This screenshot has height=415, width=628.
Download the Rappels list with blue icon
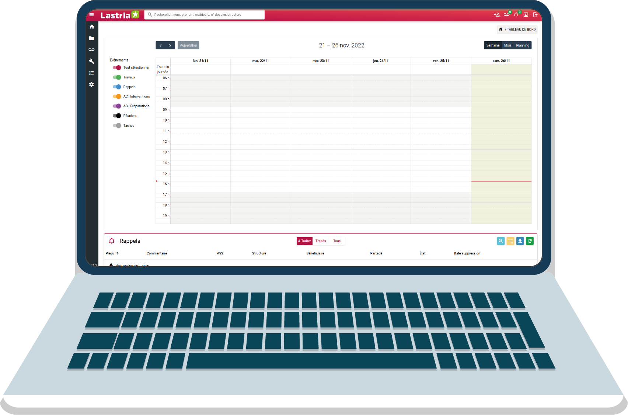click(520, 241)
